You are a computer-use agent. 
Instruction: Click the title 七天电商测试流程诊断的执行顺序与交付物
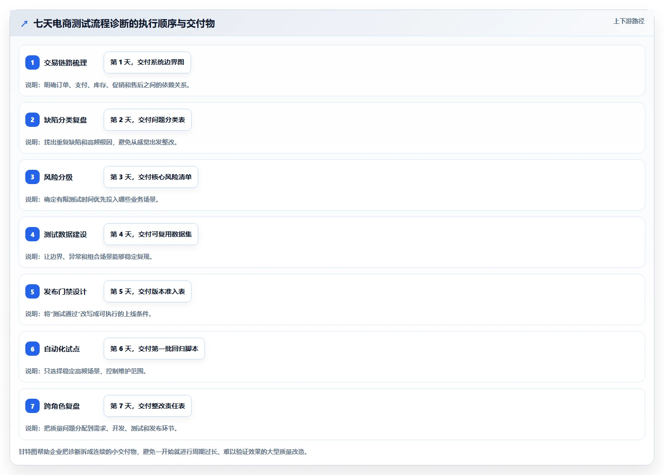click(124, 23)
